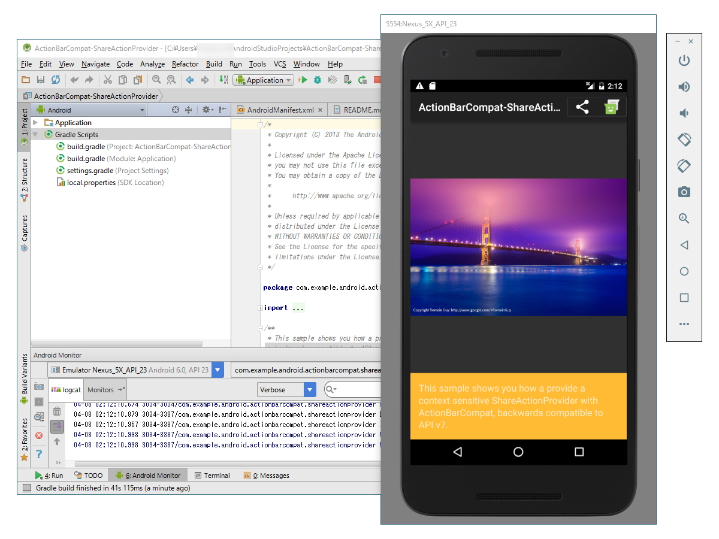Image resolution: width=719 pixels, height=539 pixels.
Task: Toggle the 1: Project side tool window
Action: pyautogui.click(x=25, y=127)
